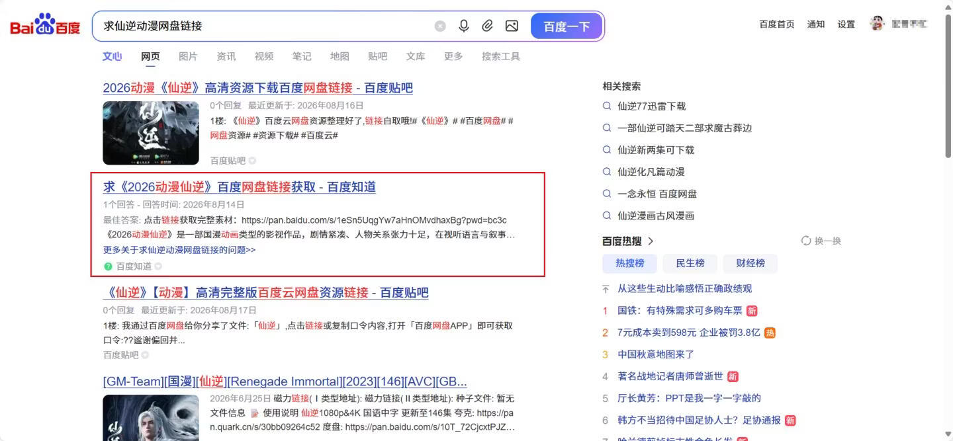The image size is (953, 441).
Task: Select the 网页 tab
Action: click(x=150, y=56)
